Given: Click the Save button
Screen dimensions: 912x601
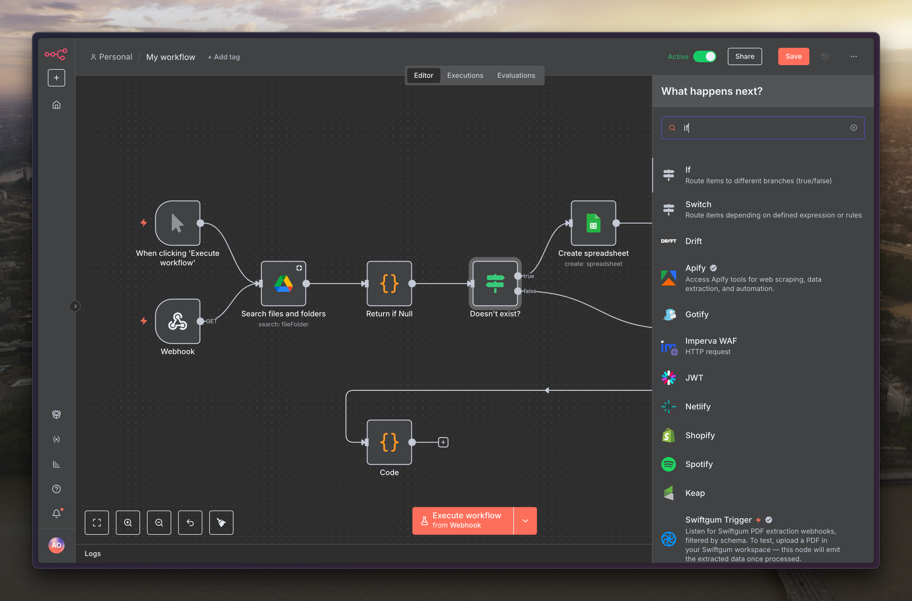Looking at the screenshot, I should [x=793, y=56].
